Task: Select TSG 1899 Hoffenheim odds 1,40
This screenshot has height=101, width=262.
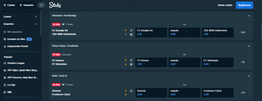Action: [x=218, y=32]
